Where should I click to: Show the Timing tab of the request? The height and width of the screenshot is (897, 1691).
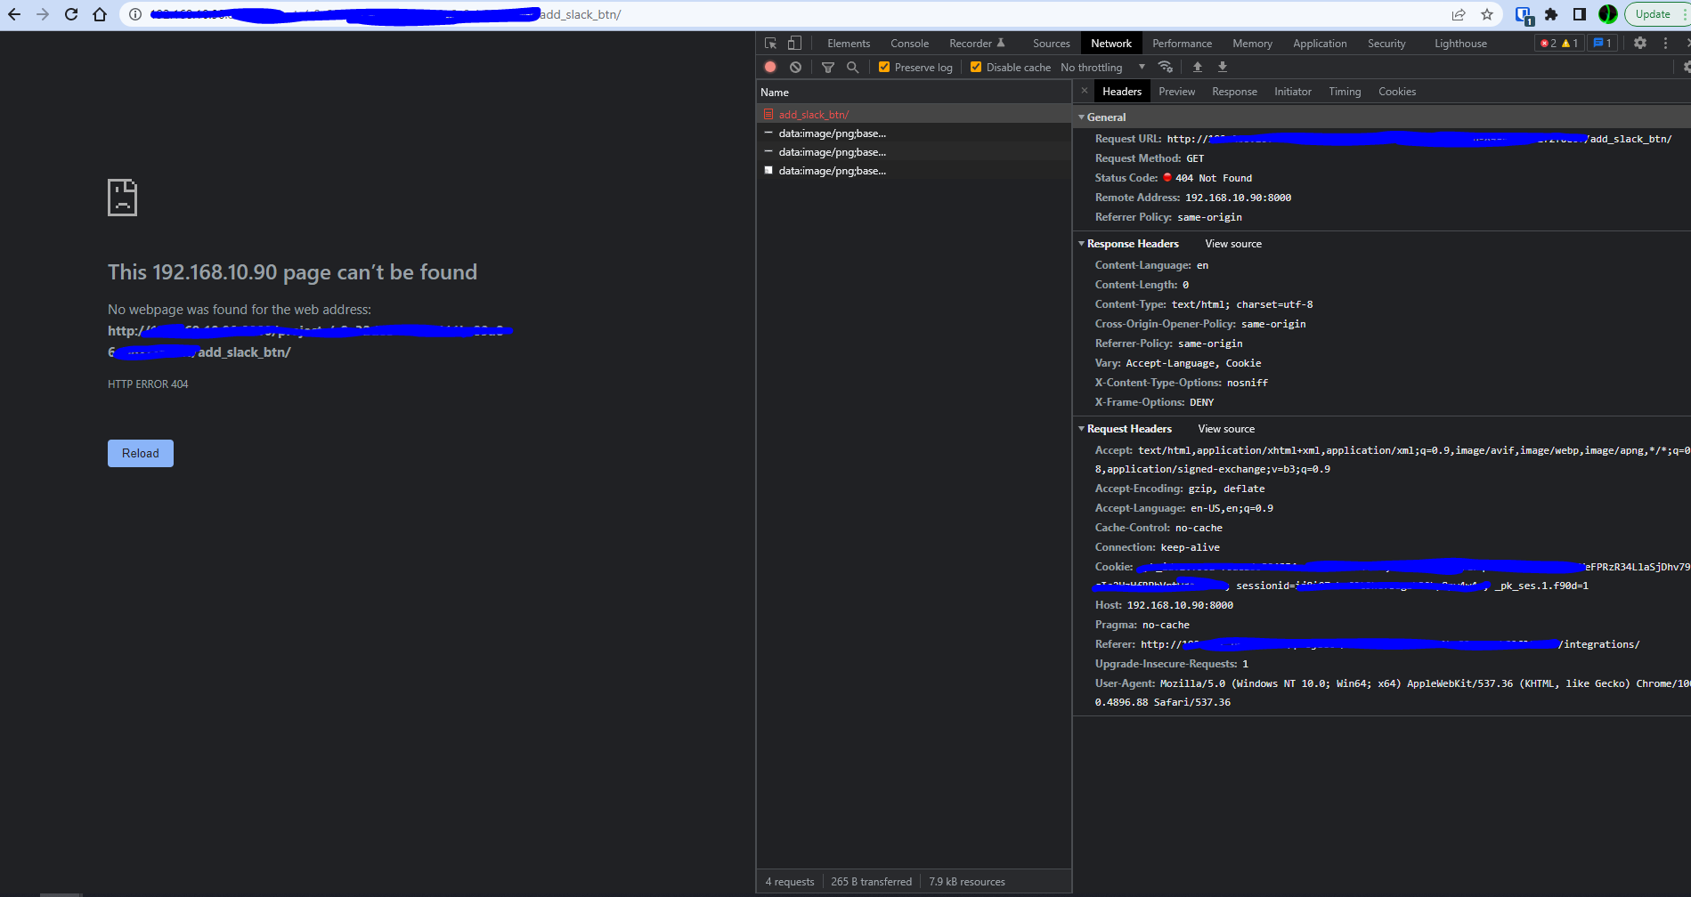[x=1345, y=92]
